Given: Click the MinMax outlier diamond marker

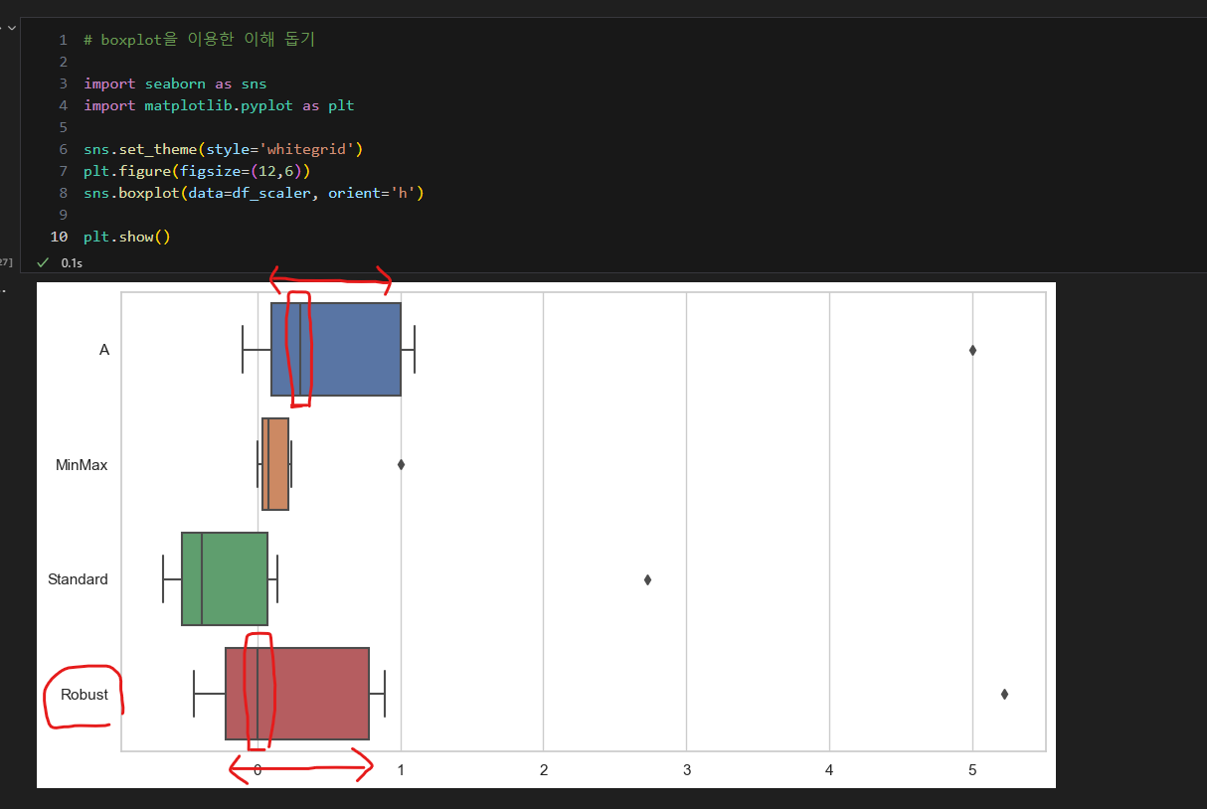Looking at the screenshot, I should [401, 464].
